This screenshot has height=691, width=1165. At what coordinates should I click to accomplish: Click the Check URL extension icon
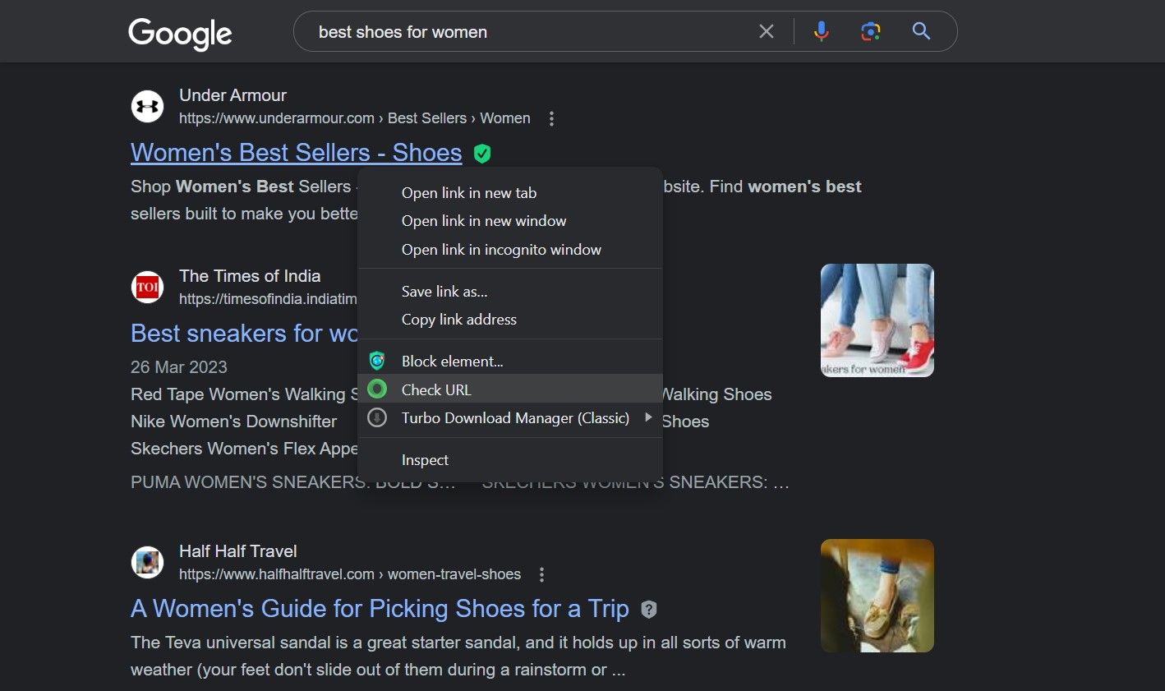click(377, 389)
